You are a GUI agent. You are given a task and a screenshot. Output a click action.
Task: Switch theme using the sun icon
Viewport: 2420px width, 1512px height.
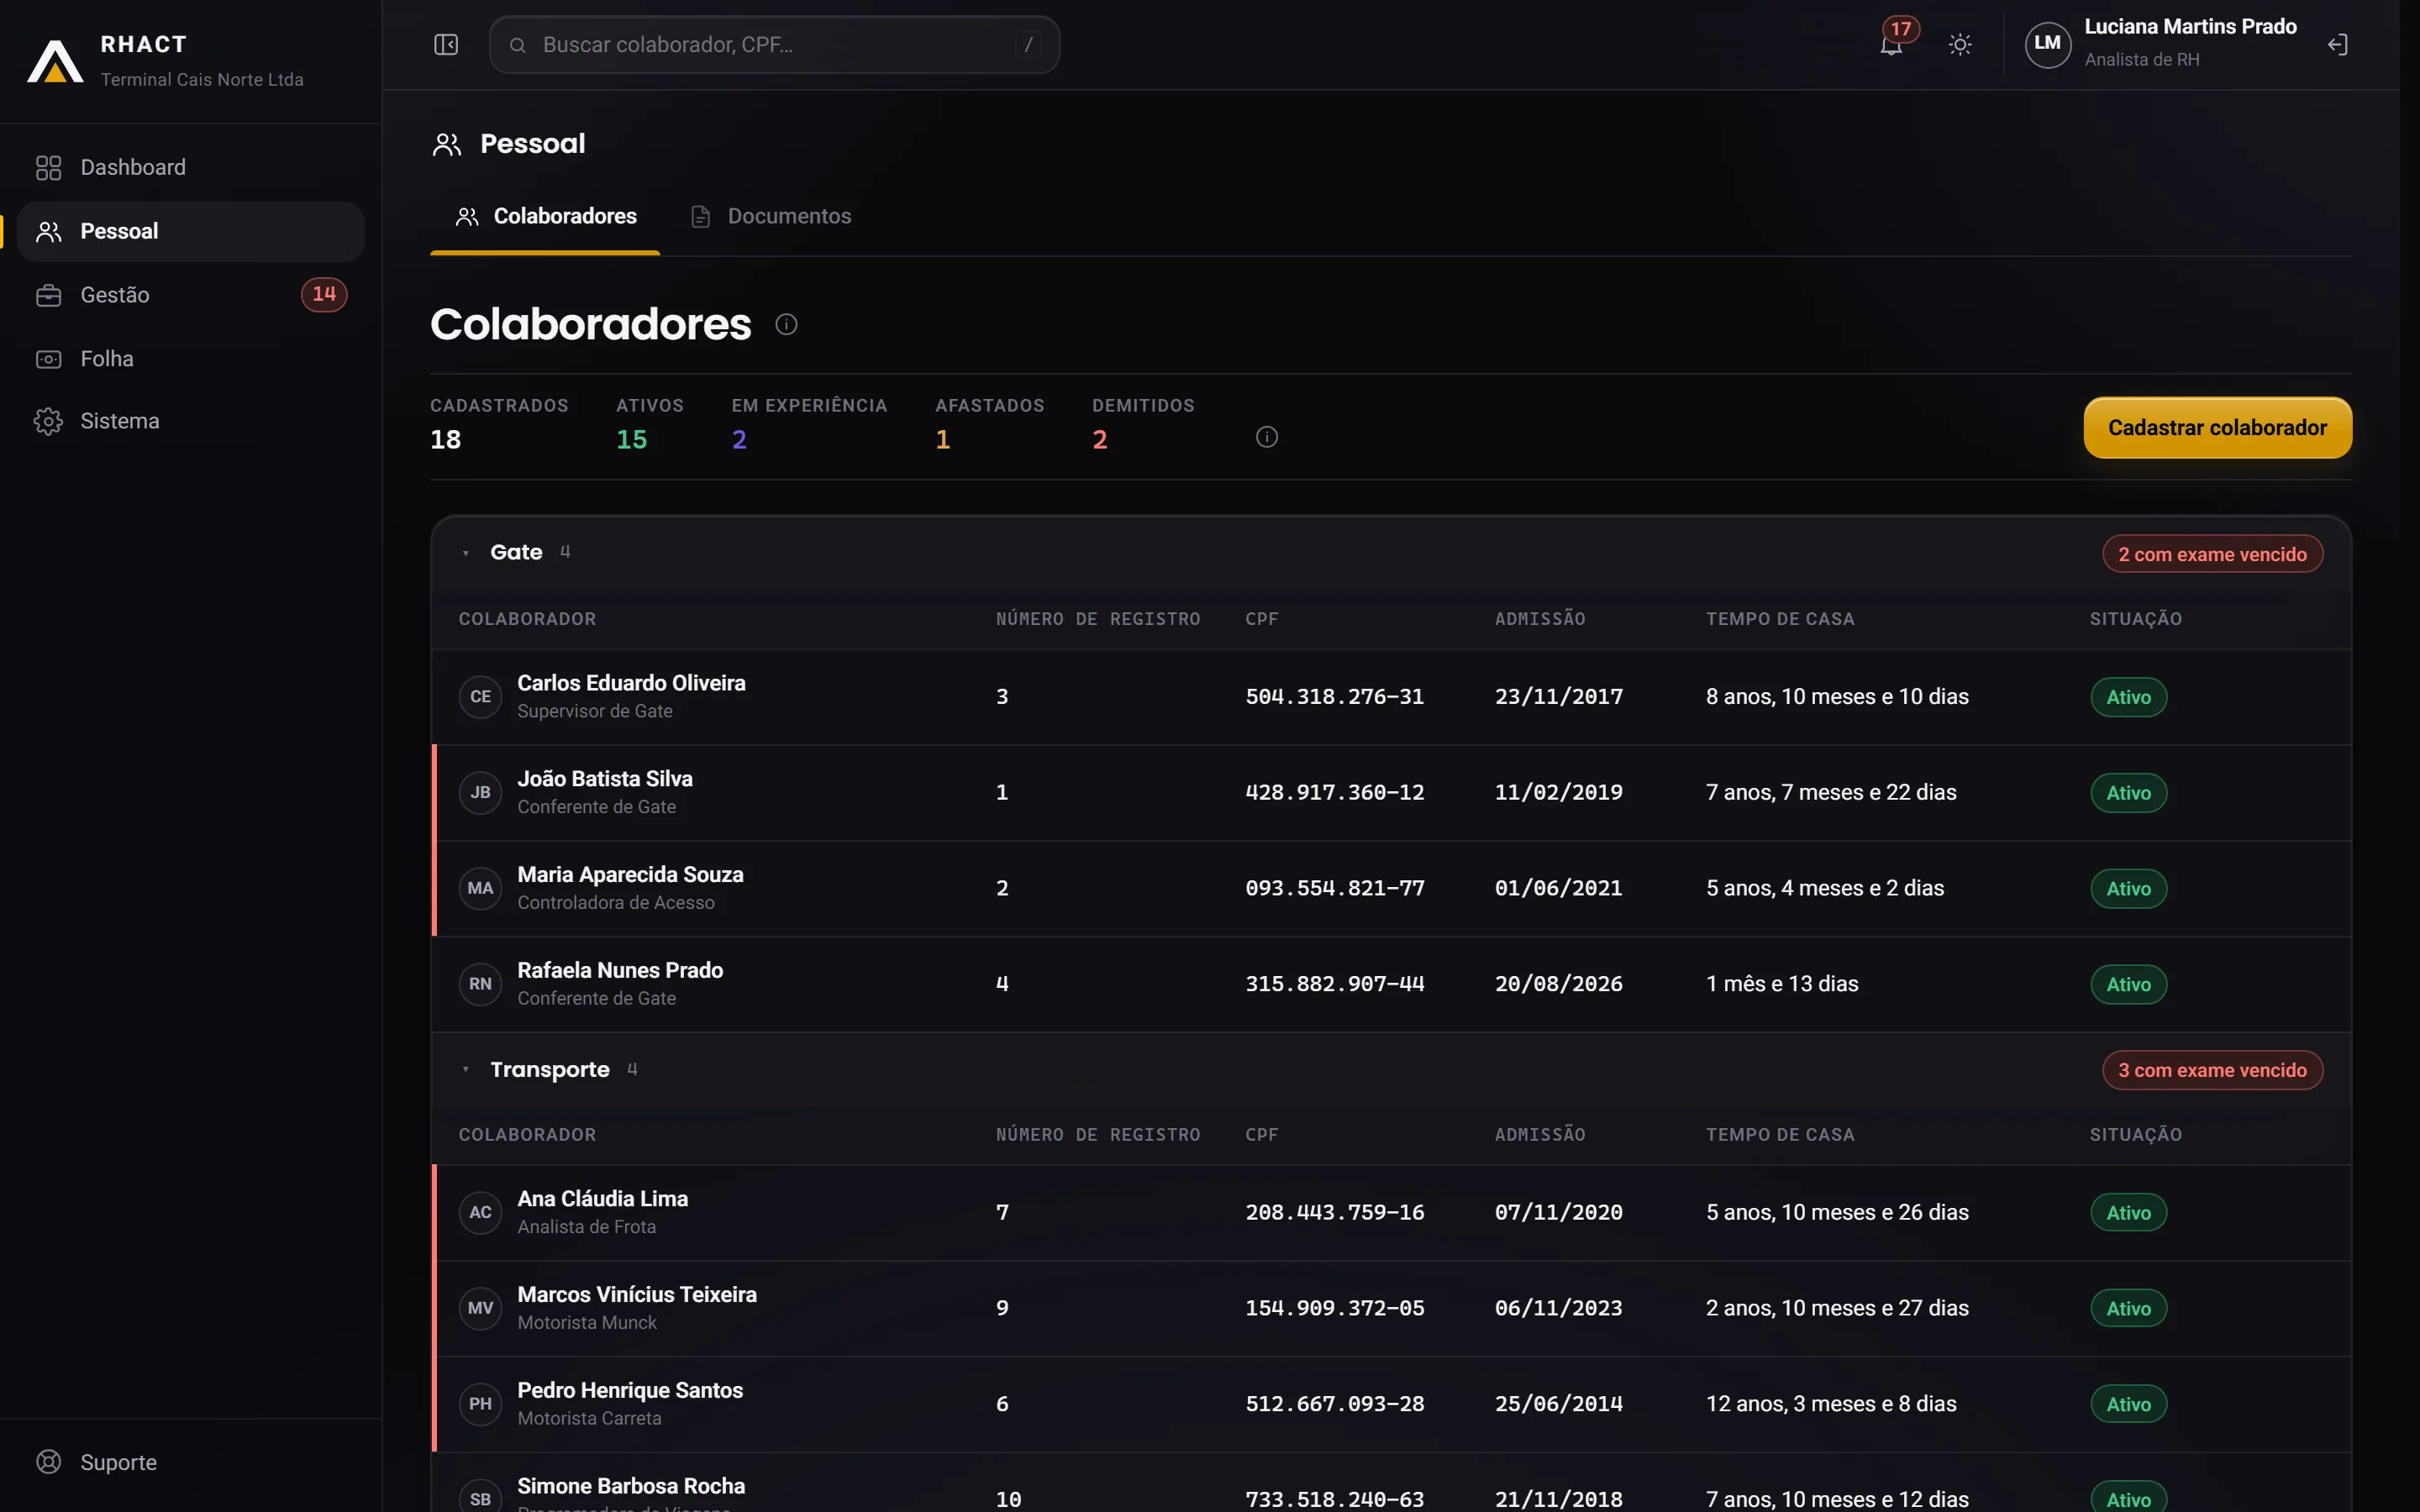(x=1960, y=45)
